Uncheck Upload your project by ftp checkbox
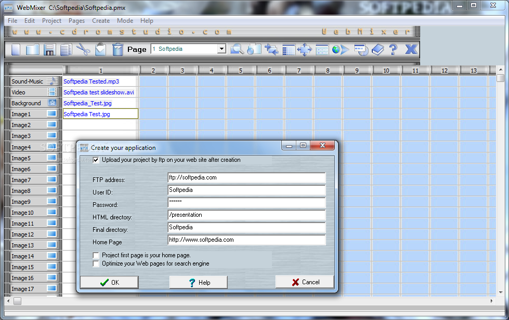509x320 pixels. (96, 160)
